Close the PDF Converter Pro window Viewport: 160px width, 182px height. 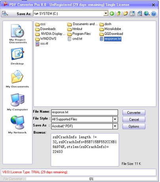click(x=153, y=5)
